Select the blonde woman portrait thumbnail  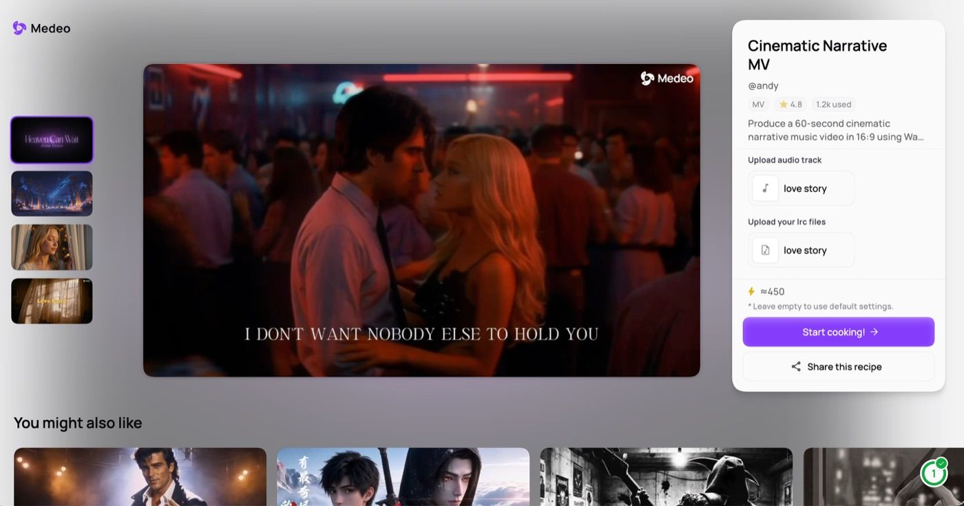52,247
